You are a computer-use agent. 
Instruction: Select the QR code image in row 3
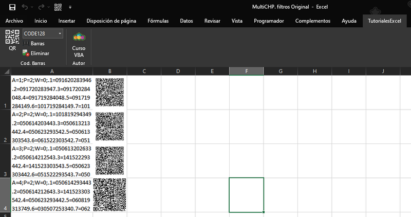[x=109, y=160]
